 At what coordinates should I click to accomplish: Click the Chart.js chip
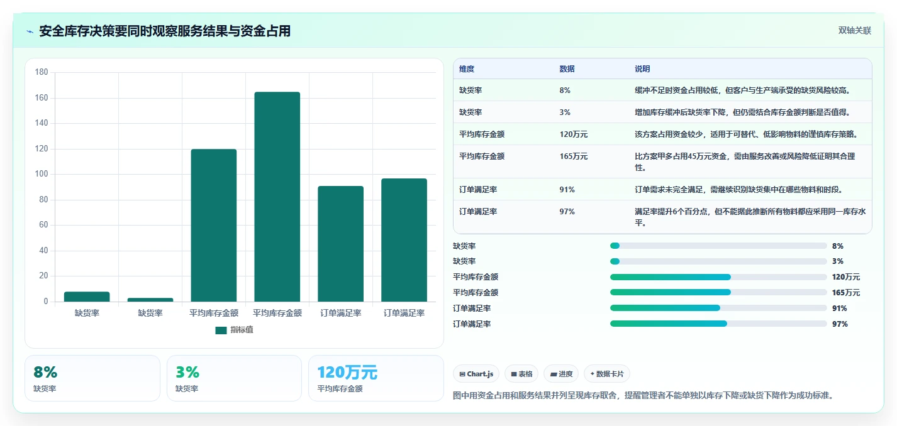[476, 374]
